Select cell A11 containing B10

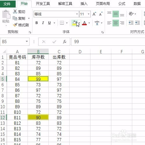[x=17, y=112]
